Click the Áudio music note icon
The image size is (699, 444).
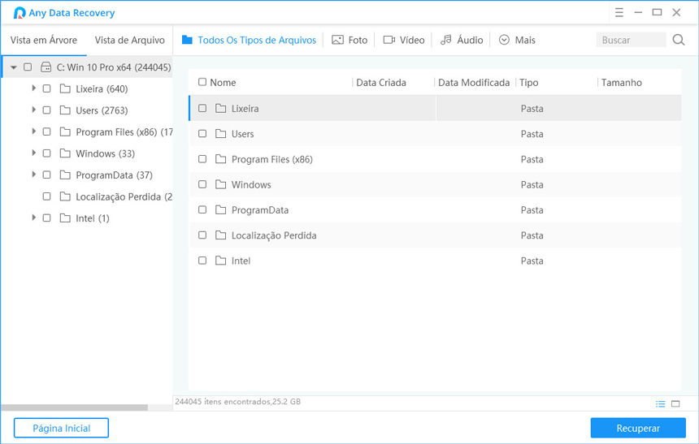coord(445,40)
